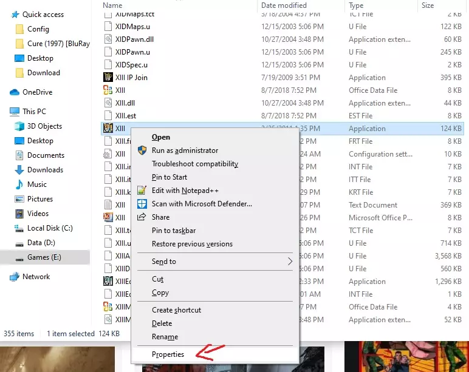Click the Documents folder icon
The height and width of the screenshot is (372, 469).
[19, 155]
